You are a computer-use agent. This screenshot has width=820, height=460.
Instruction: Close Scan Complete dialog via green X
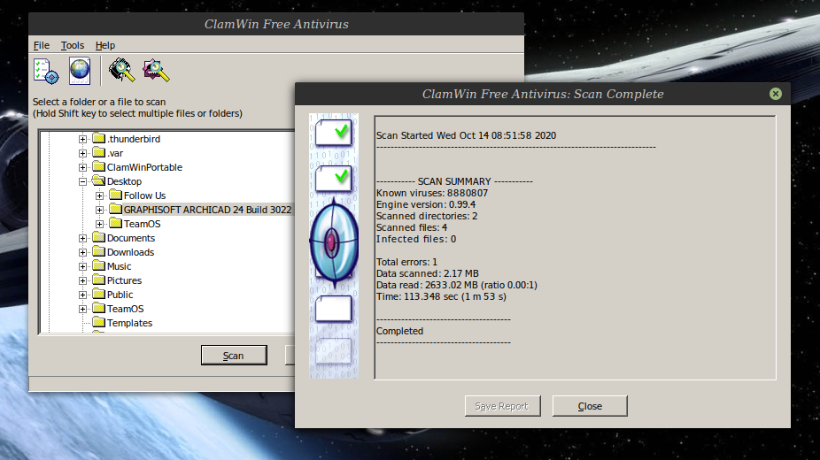776,94
